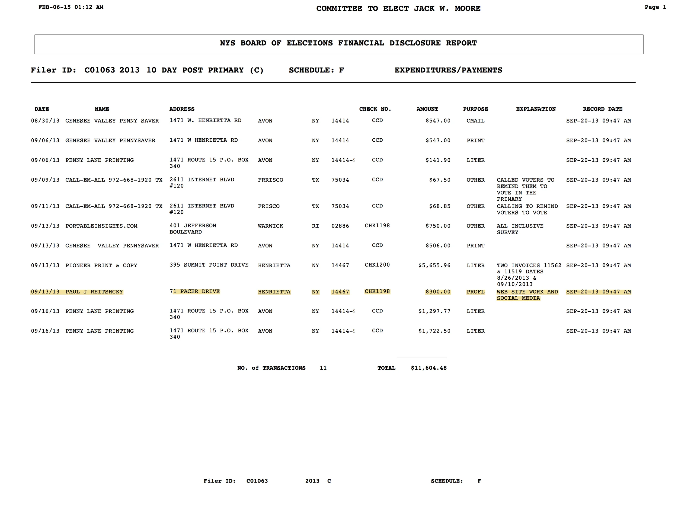This screenshot has height=524, width=678.
Task: Select zip code '02886'
Action: pyautogui.click(x=340, y=226)
